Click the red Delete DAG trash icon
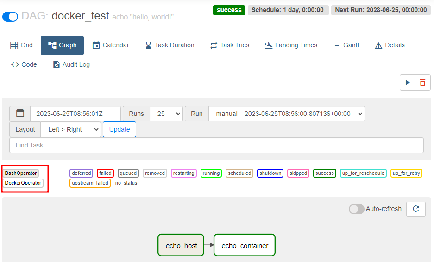 click(x=422, y=83)
